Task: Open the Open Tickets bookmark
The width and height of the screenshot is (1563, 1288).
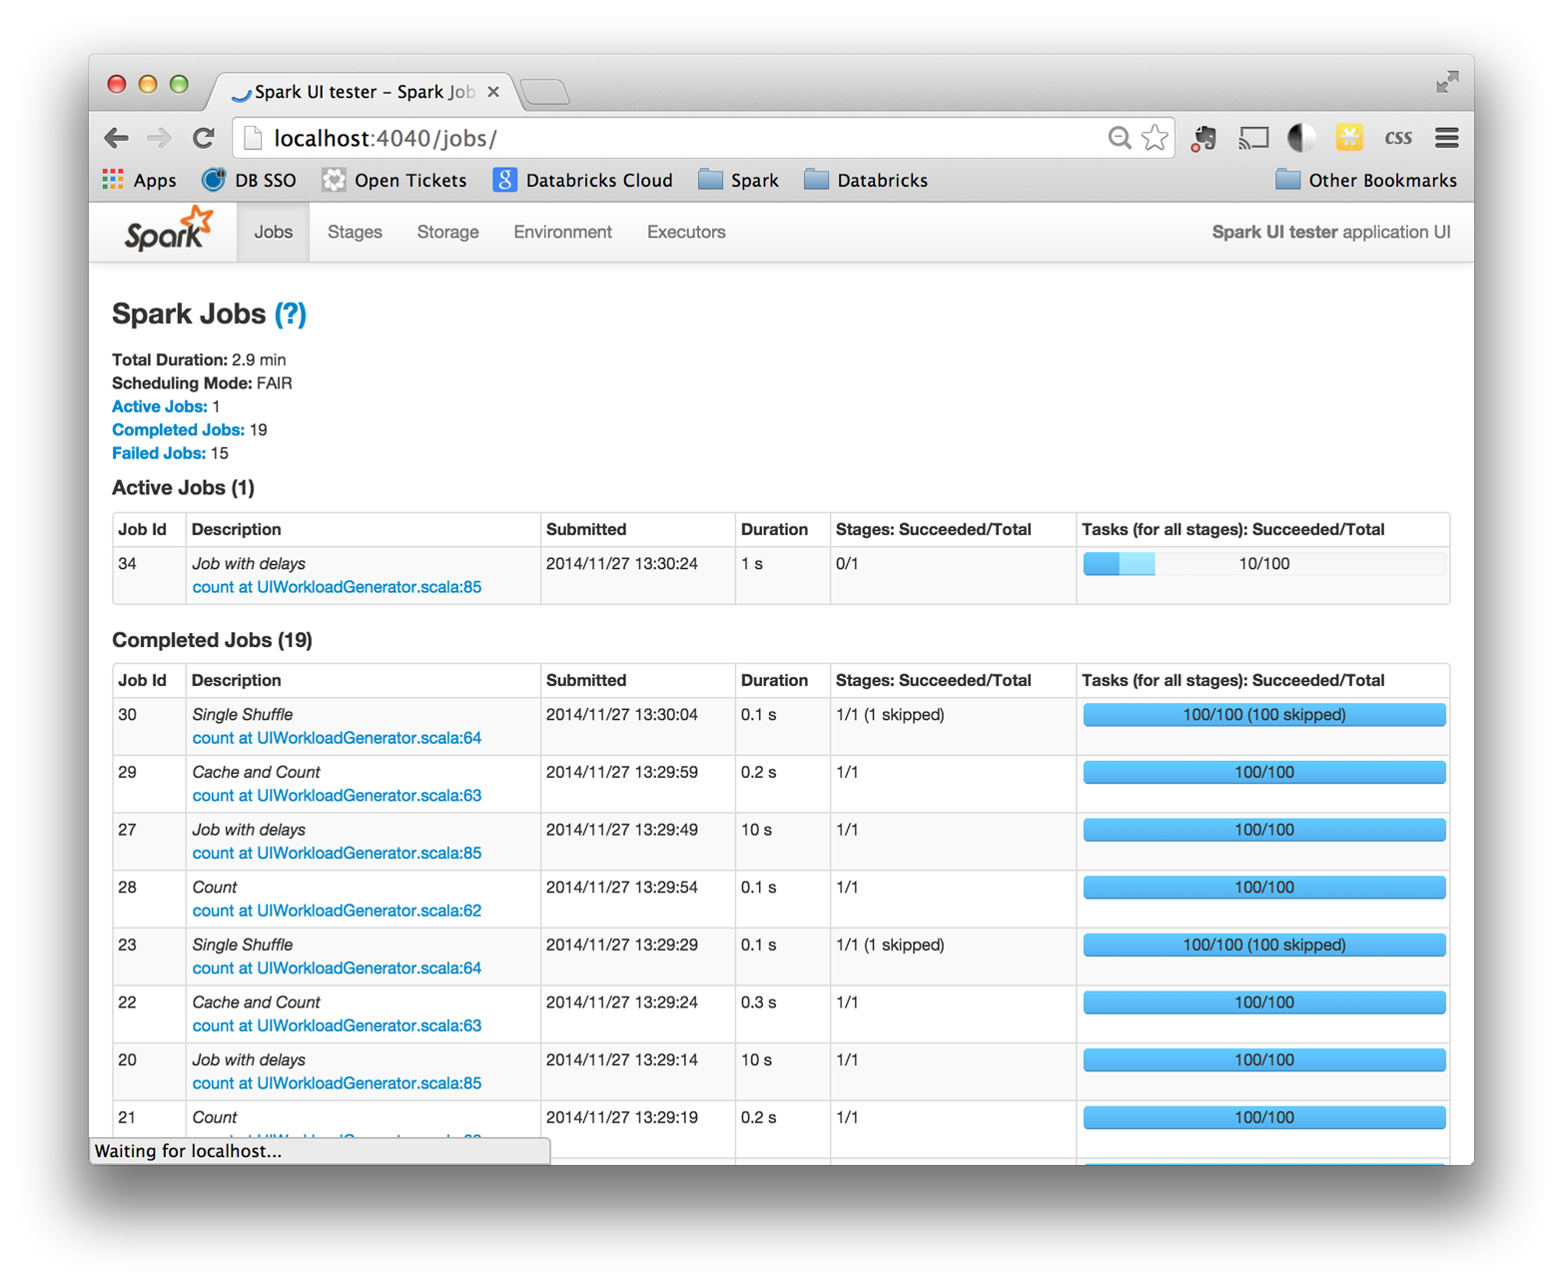Action: tap(394, 181)
